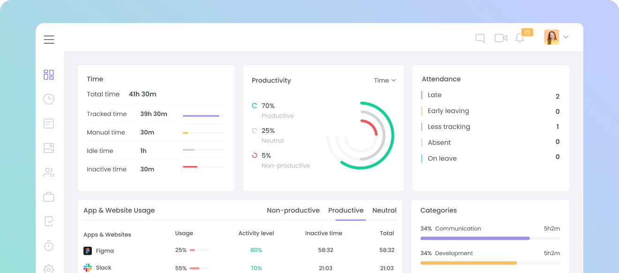Click the Tracked time progress bar
Image resolution: width=619 pixels, height=273 pixels.
204,115
